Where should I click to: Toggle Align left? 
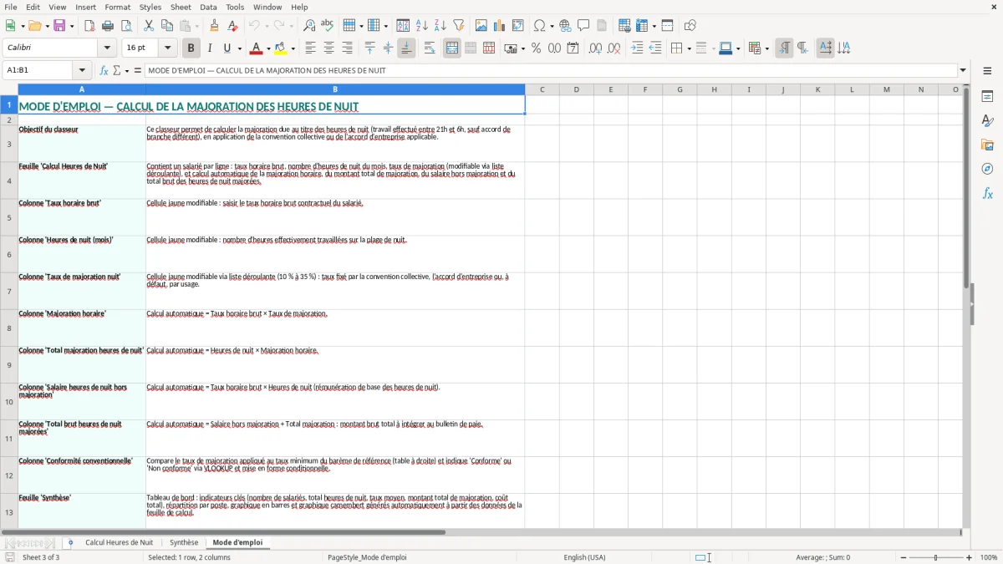(x=311, y=48)
